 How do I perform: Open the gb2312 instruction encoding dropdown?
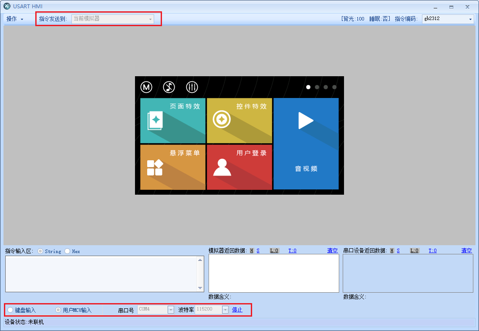point(471,19)
